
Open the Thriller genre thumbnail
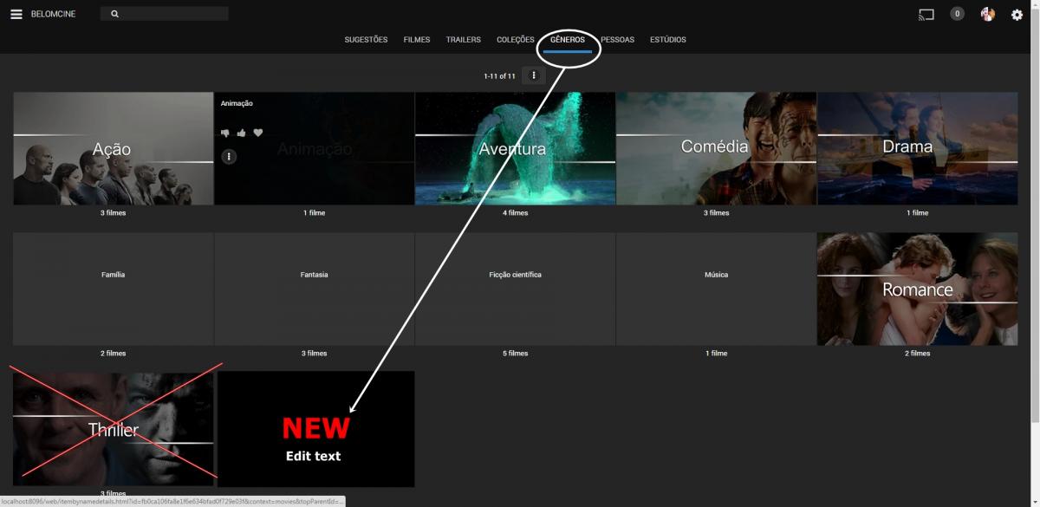pos(114,429)
